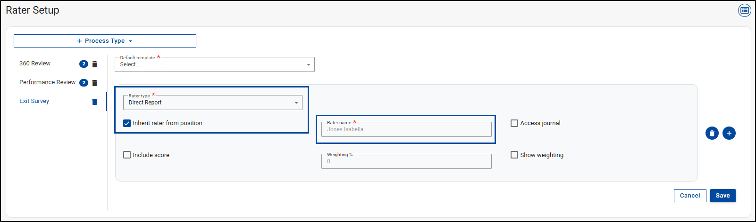The width and height of the screenshot is (756, 222).
Task: Expand the Default template dropdown
Action: (214, 64)
